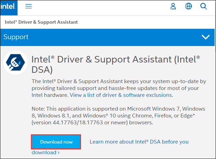This screenshot has height=159, width=216.
Task: Open the globe language selector
Action: tap(188, 6)
